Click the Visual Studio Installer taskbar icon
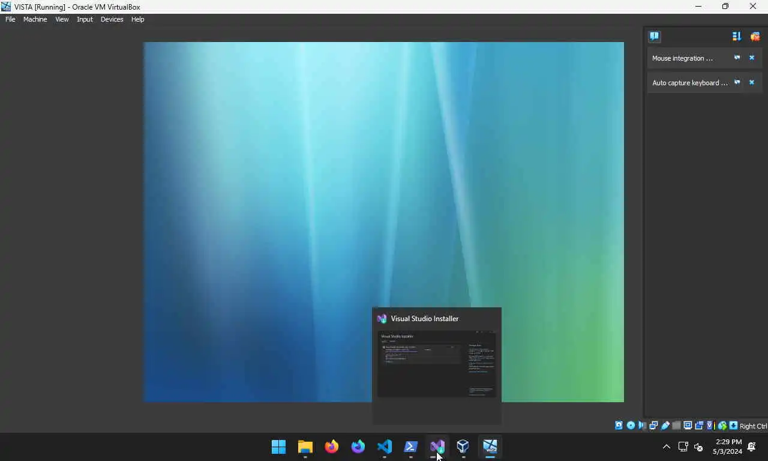Image resolution: width=768 pixels, height=461 pixels. pos(437,447)
